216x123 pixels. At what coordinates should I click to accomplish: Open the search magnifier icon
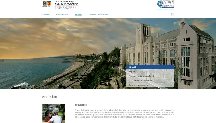173,14
